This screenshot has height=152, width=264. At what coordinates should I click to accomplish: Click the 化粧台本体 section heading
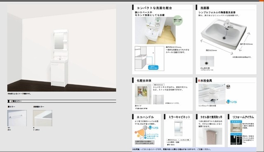tap(144, 81)
